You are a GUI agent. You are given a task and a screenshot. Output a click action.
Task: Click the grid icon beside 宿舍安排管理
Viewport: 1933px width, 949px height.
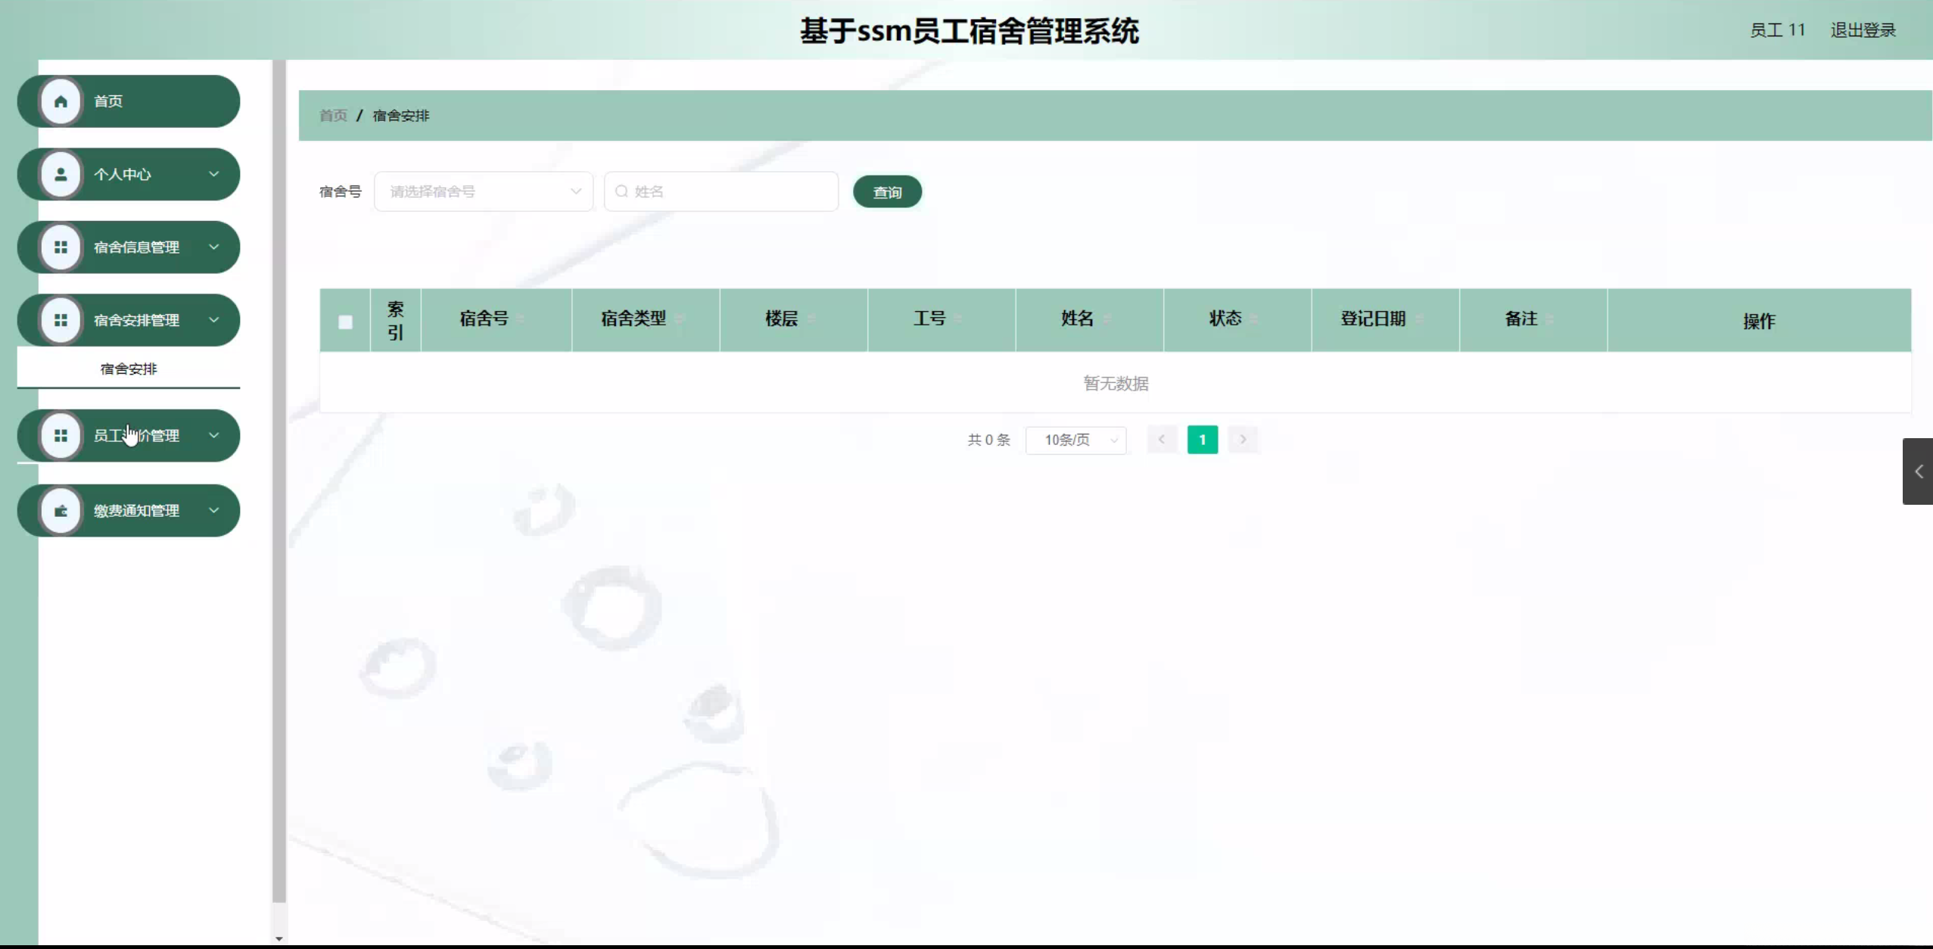coord(61,320)
